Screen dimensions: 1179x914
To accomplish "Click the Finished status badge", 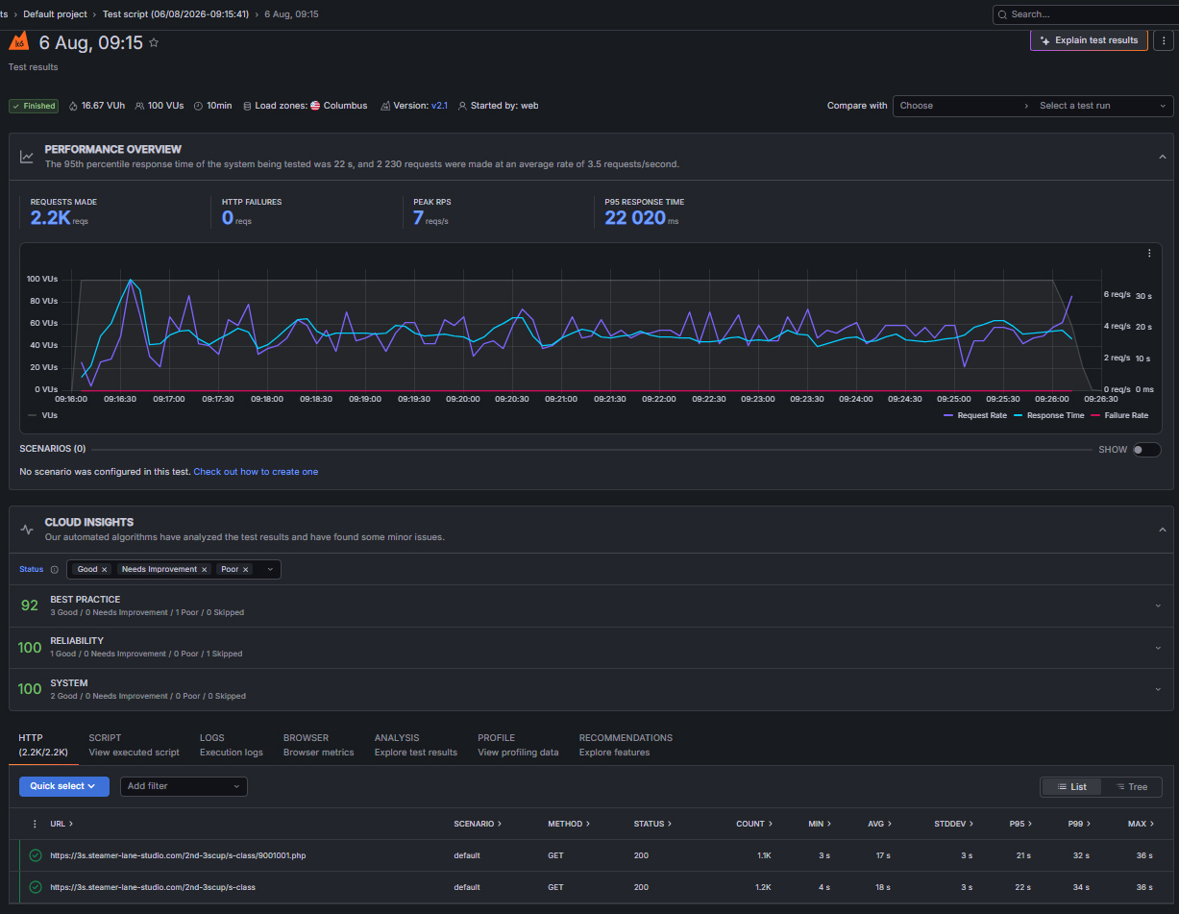I will tap(34, 106).
